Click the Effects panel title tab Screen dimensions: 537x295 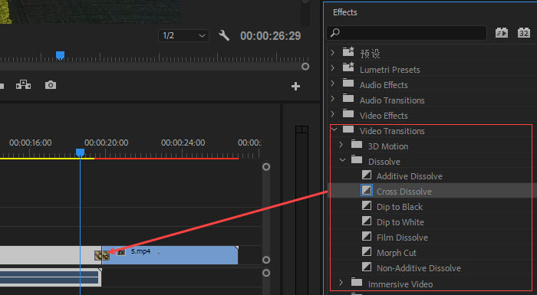click(x=345, y=12)
